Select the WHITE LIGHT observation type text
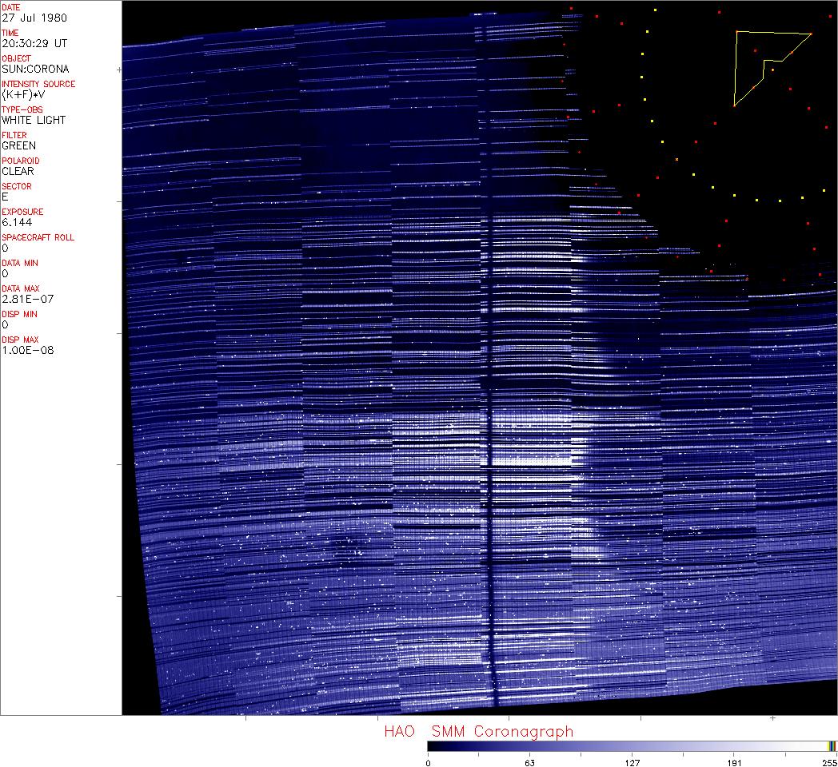838x767 pixels. click(34, 120)
